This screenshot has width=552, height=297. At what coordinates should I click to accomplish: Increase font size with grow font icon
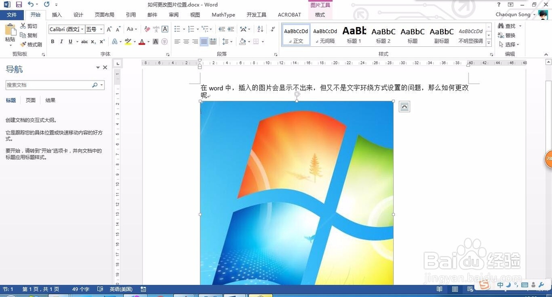tap(109, 29)
